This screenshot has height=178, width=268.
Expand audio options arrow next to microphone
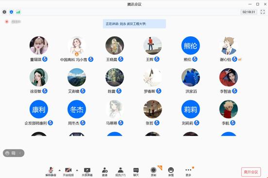coord(60,170)
